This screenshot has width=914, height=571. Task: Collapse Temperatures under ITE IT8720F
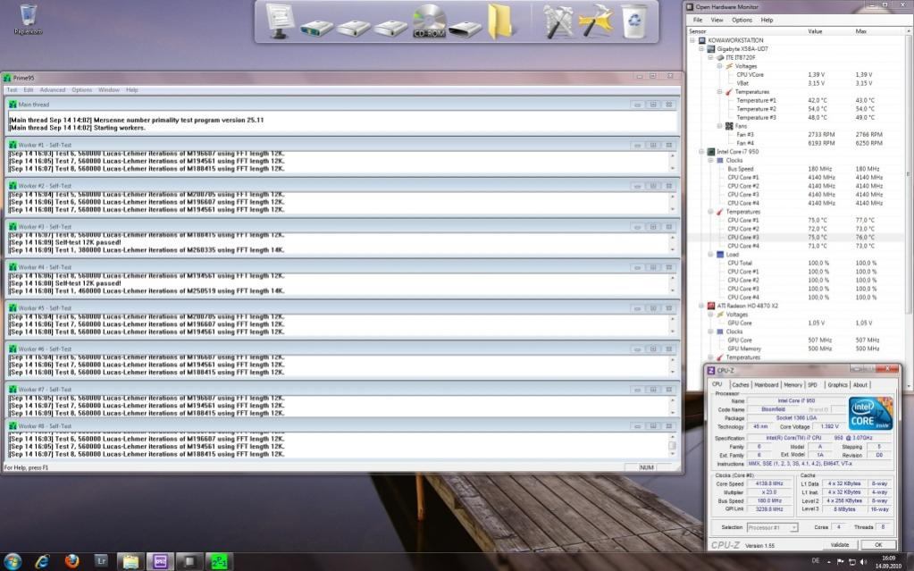[719, 91]
